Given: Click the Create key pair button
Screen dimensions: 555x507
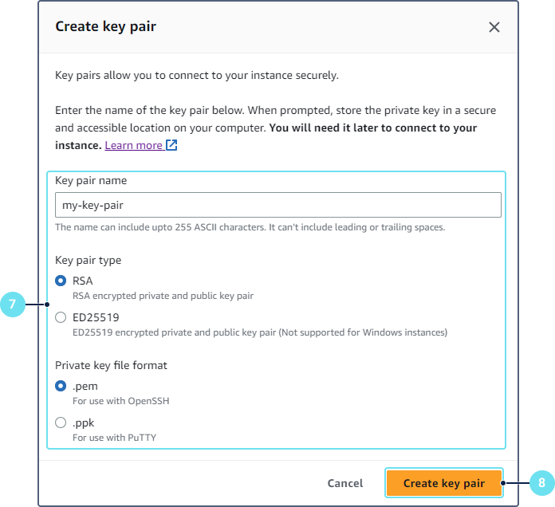Looking at the screenshot, I should tap(443, 483).
